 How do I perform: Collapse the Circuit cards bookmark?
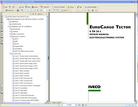[x=10, y=53]
